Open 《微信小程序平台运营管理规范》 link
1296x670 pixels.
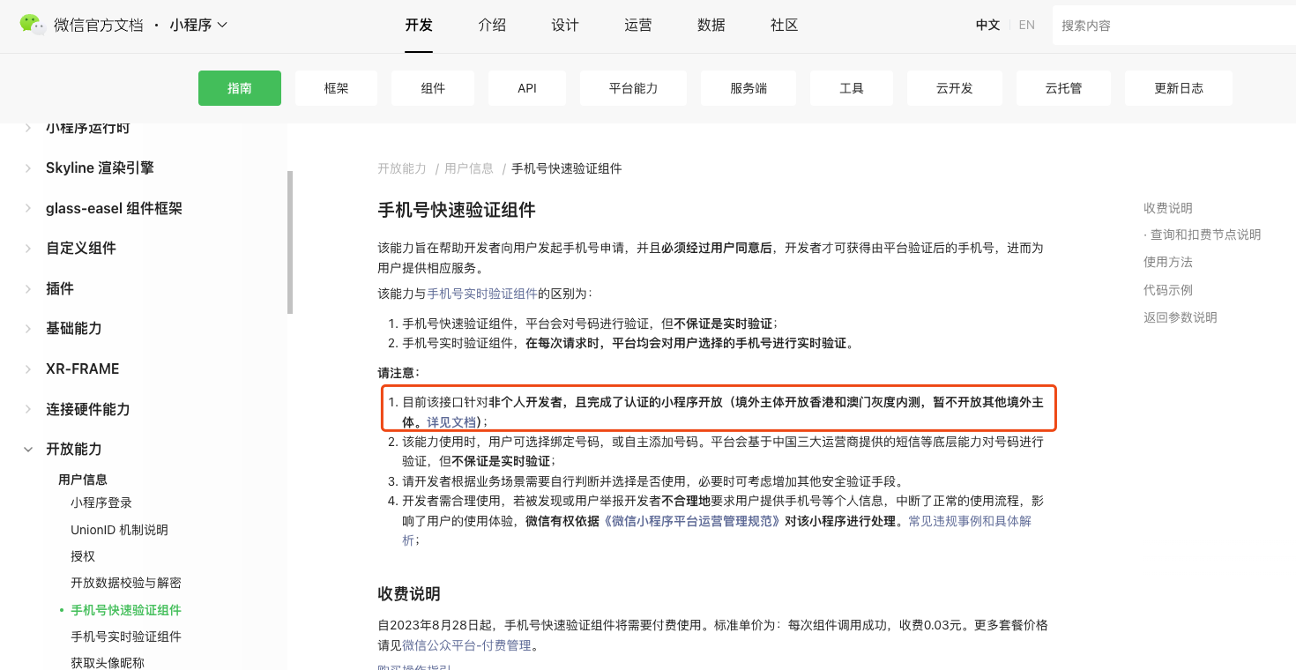(x=693, y=521)
